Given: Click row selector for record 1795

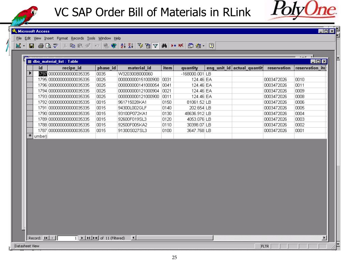Looking at the screenshot, I should tap(30, 79).
